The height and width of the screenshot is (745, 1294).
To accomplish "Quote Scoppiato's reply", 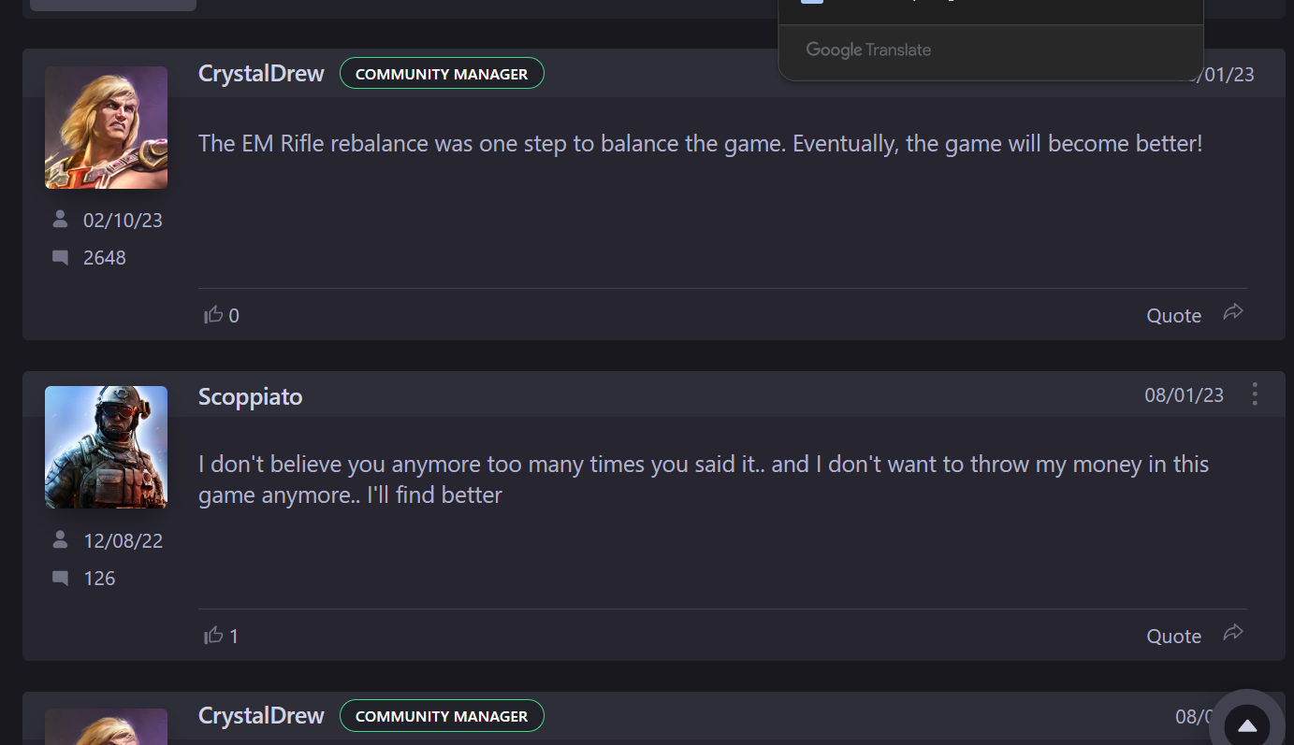I will [1173, 637].
